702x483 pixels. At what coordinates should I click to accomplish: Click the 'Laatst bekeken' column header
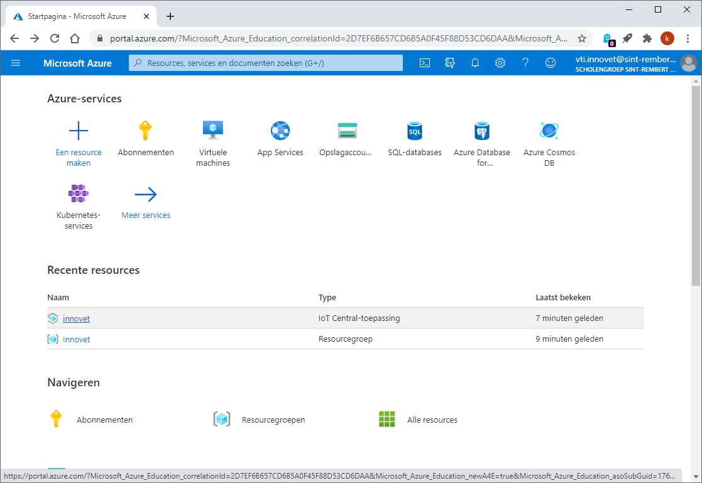tap(563, 297)
